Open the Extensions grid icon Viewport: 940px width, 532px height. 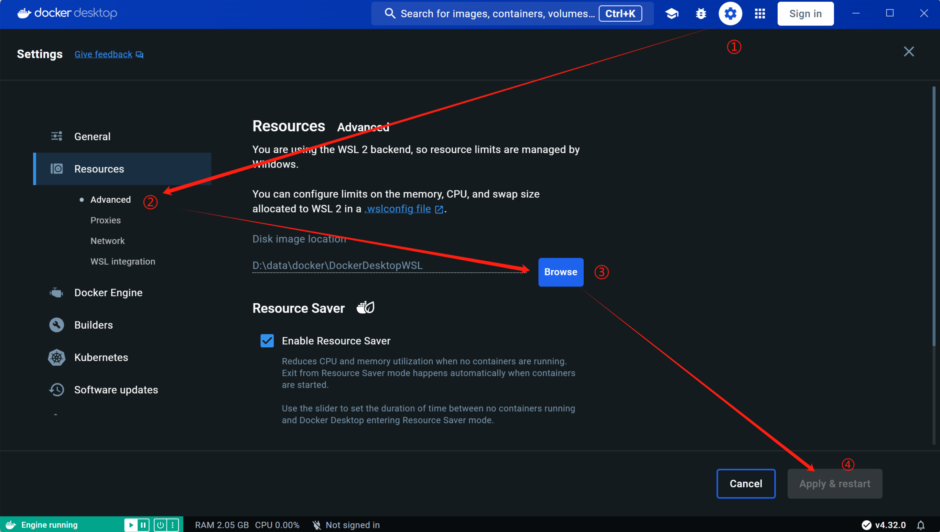pos(760,14)
